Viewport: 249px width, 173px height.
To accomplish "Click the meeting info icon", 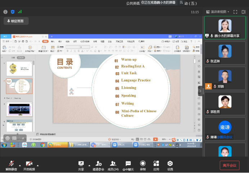I will click(x=5, y=12).
